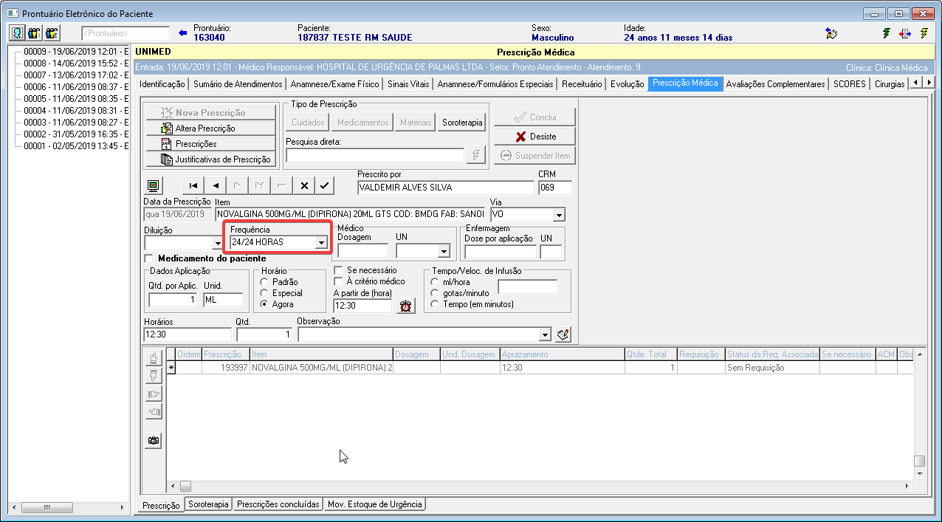Click the Altera Prescrição button
Image resolution: width=942 pixels, height=522 pixels.
[211, 128]
